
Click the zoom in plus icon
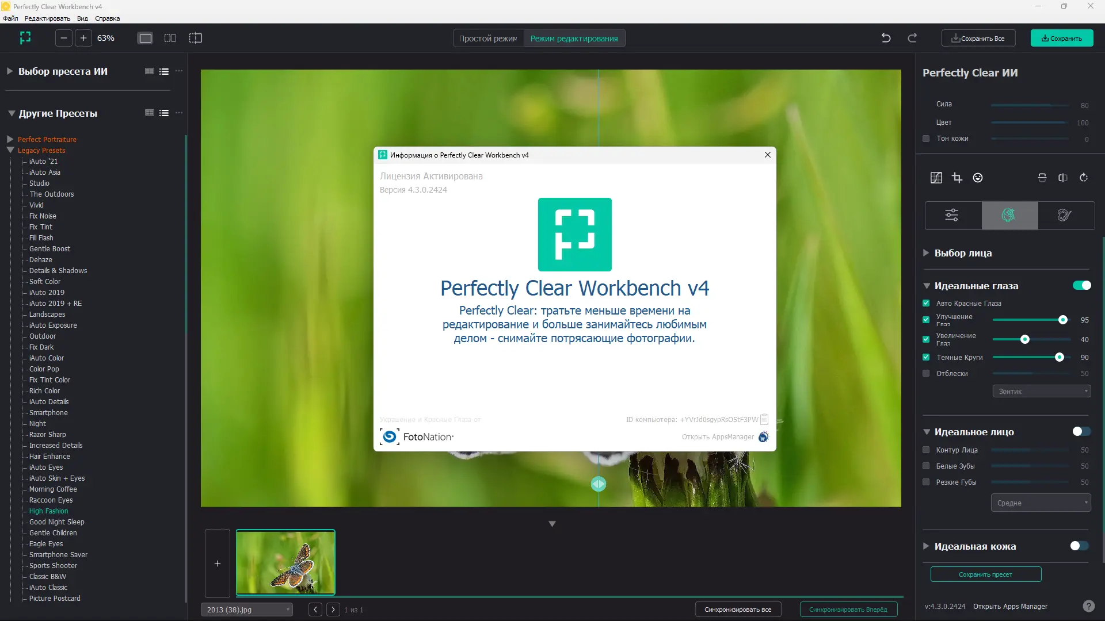tap(83, 38)
